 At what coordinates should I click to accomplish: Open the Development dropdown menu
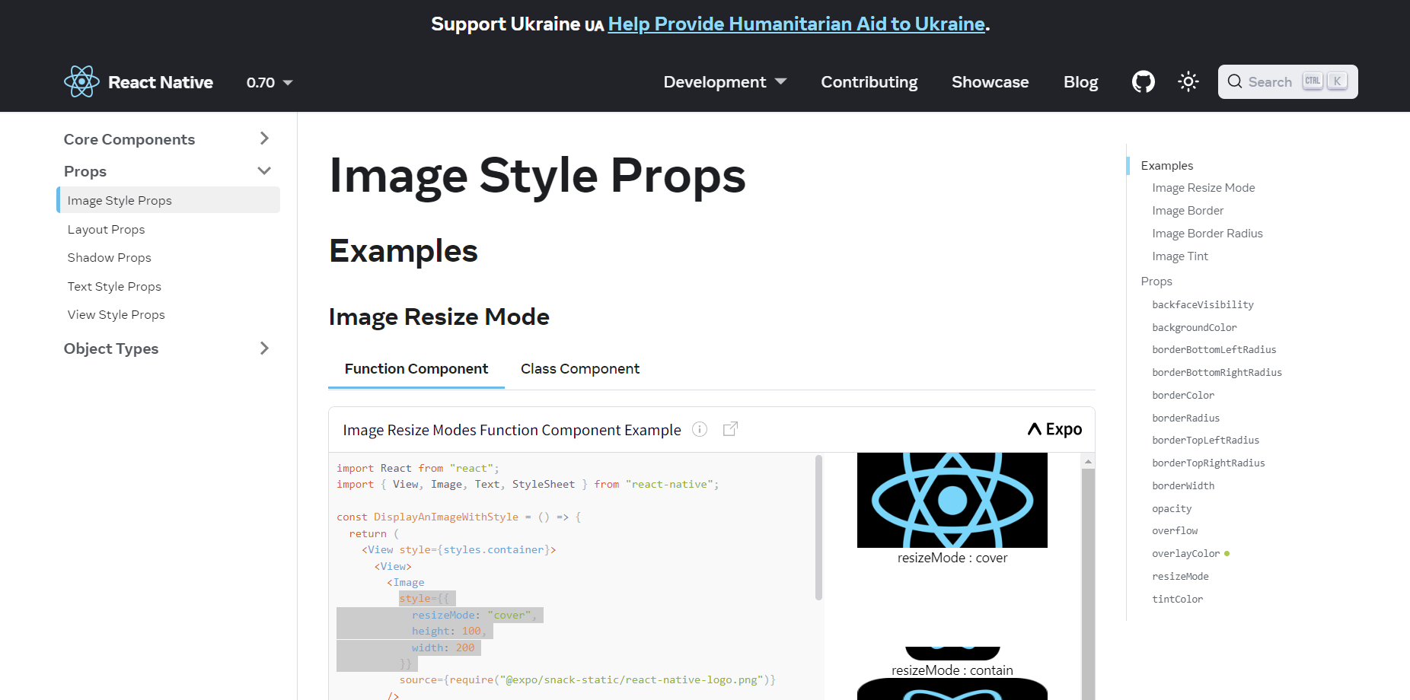pos(725,82)
